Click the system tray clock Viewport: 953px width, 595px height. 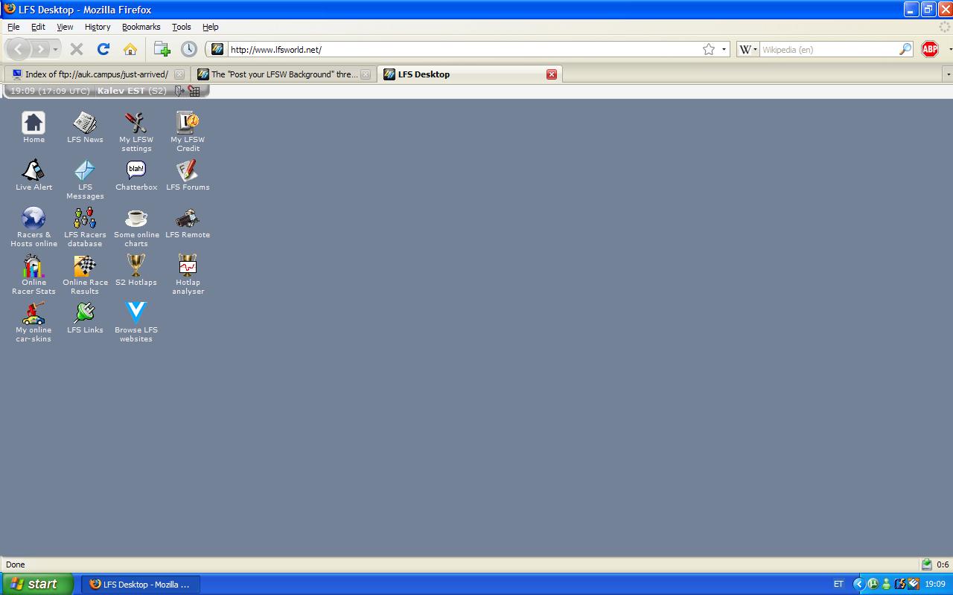pyautogui.click(x=935, y=585)
